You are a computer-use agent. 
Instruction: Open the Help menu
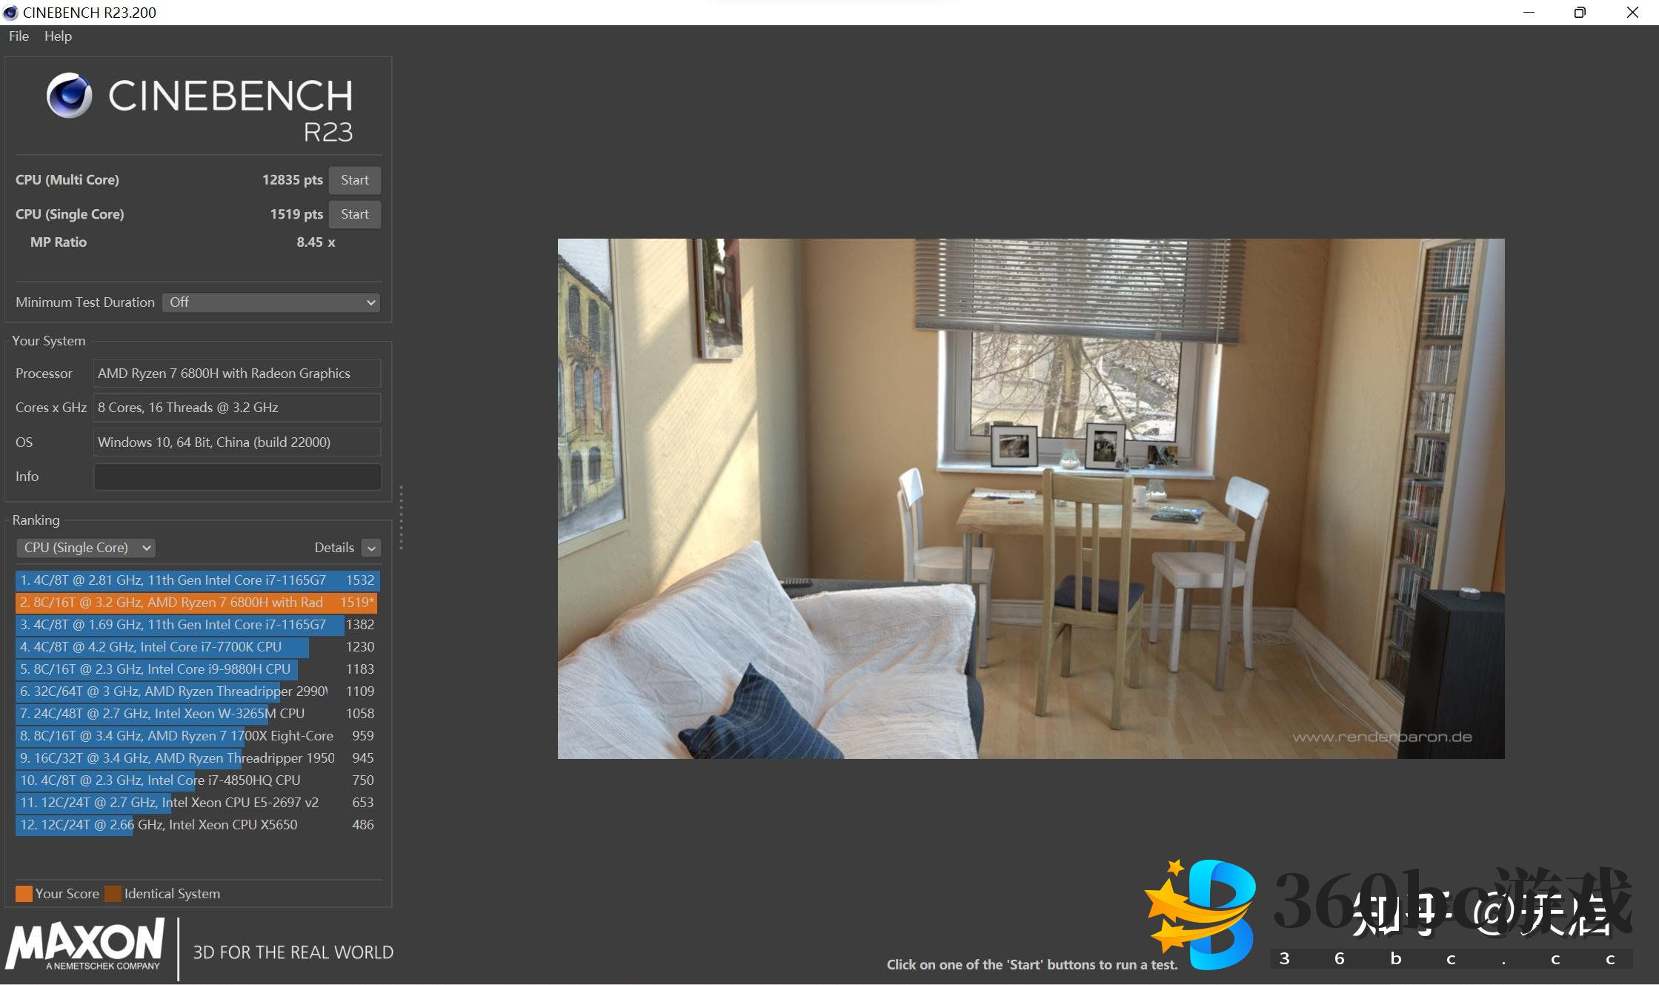[58, 36]
